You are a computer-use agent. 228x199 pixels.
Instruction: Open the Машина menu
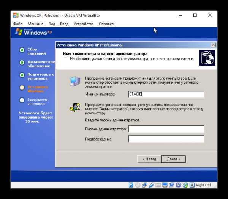click(35, 24)
